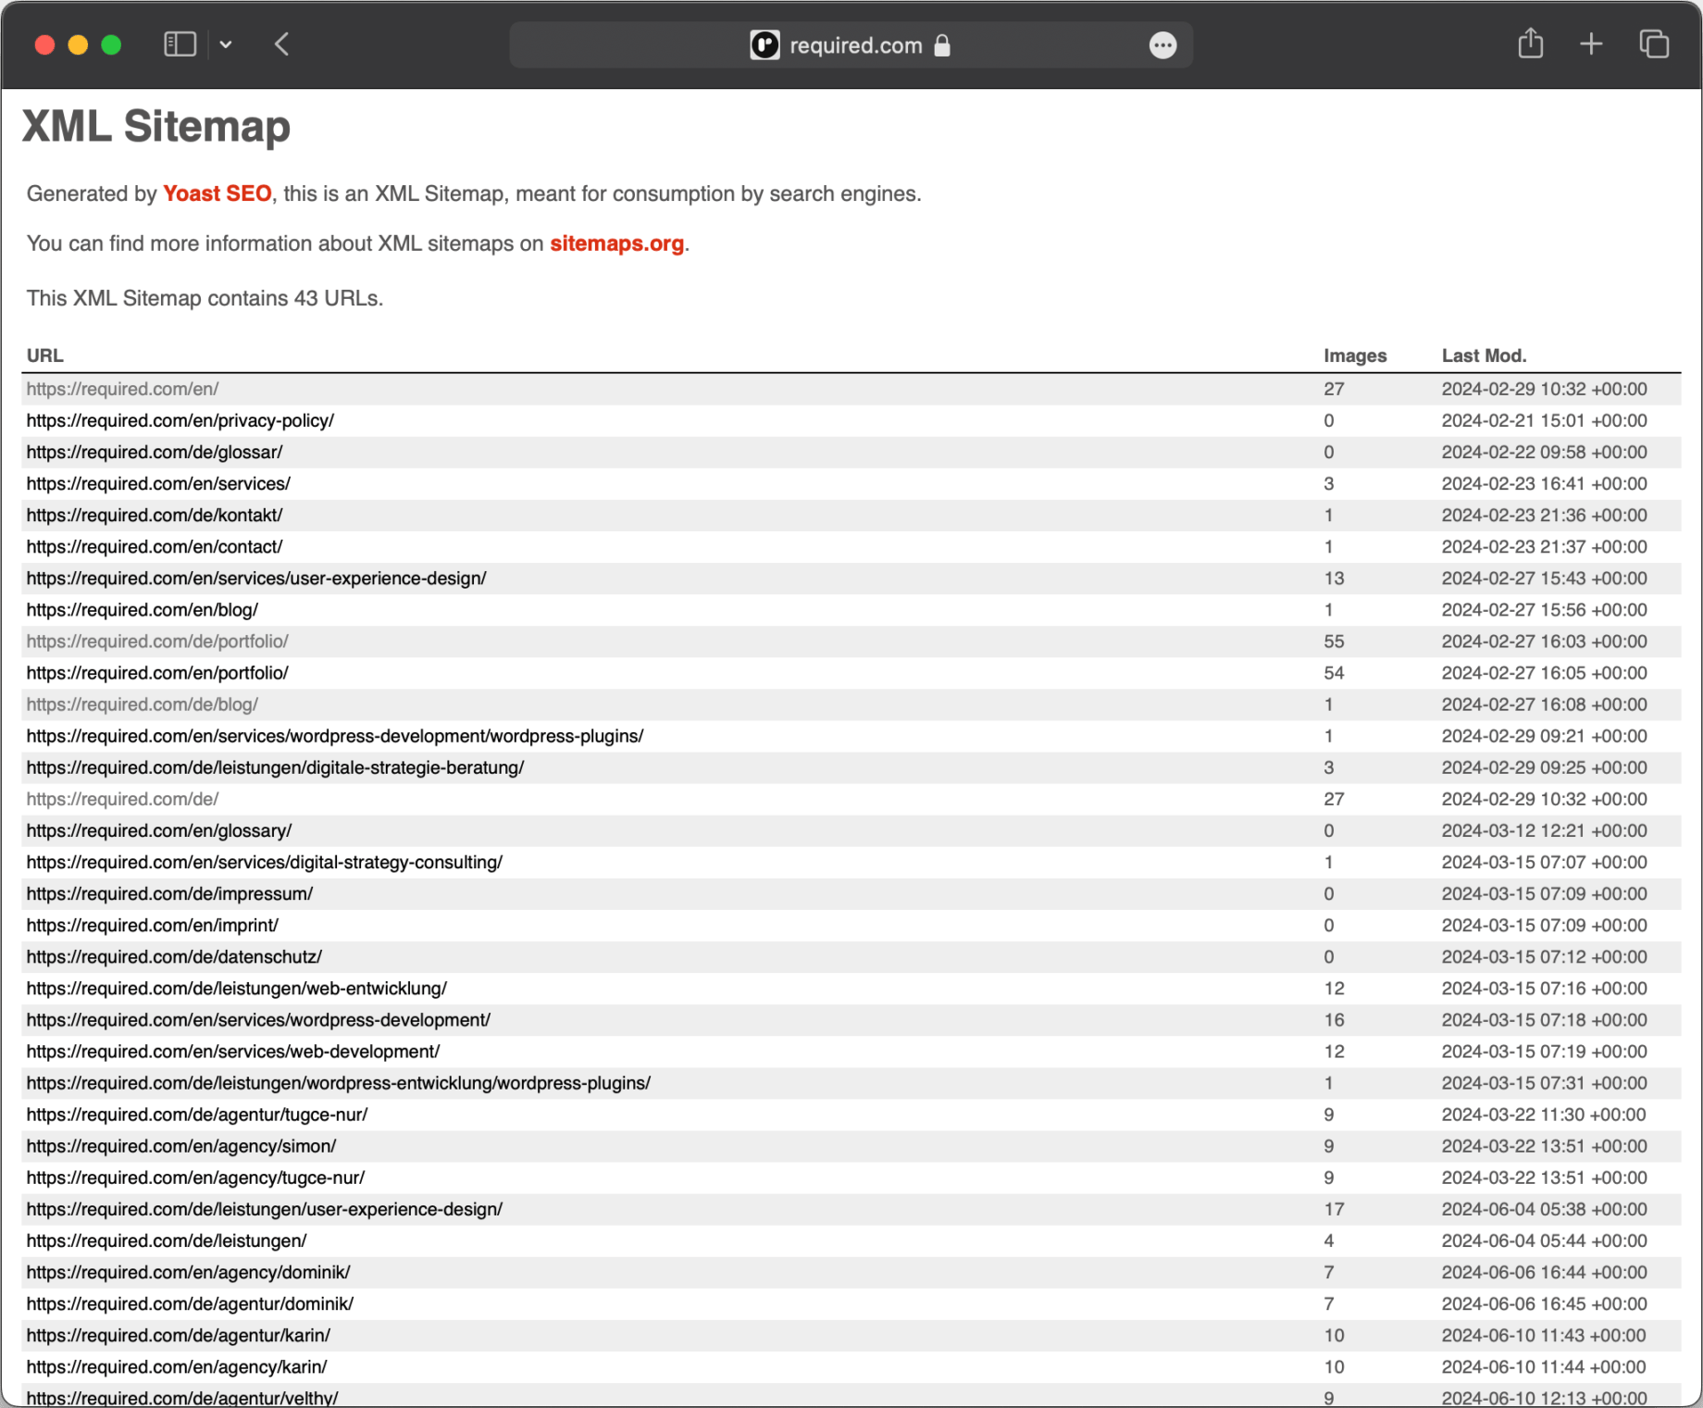Visit the sitemaps.org link
The height and width of the screenshot is (1408, 1703).
point(616,243)
